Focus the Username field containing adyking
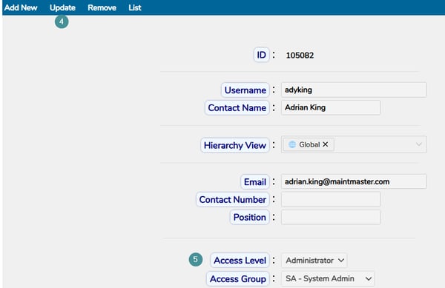The image size is (445, 288). [354, 90]
